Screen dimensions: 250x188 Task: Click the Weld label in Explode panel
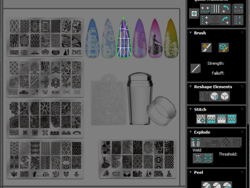tap(197, 150)
